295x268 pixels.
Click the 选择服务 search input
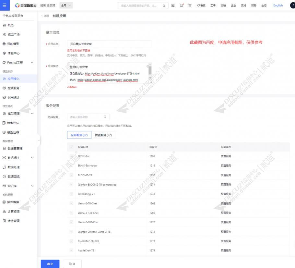(88, 117)
